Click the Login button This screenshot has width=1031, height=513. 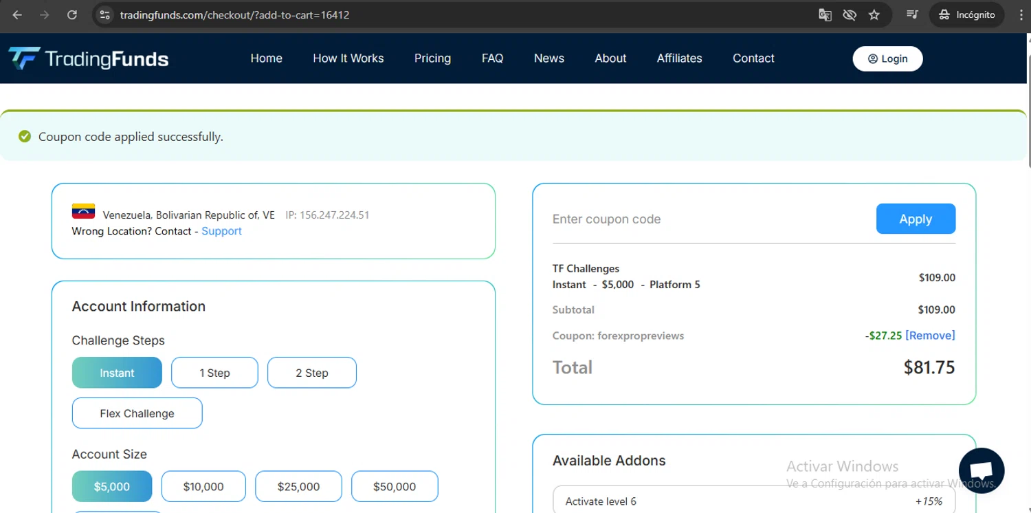pos(887,58)
